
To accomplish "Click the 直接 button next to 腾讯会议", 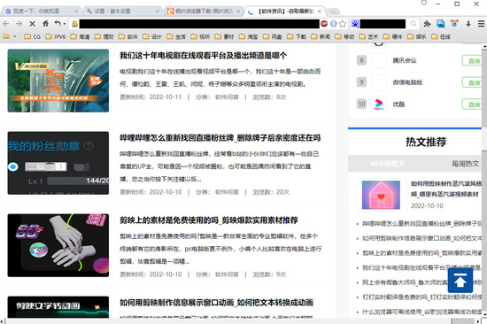I will tap(472, 60).
